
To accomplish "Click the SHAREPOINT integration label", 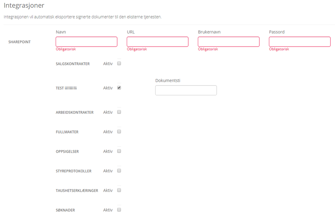I will (19, 42).
